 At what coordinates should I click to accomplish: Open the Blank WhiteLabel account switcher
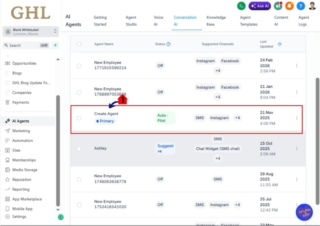(30, 31)
